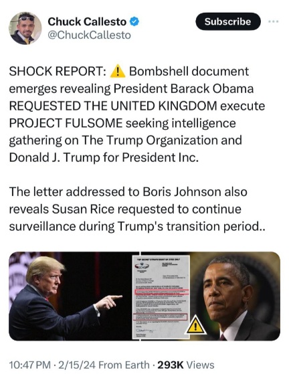
Task: Open the three-dot more options menu
Action: pyautogui.click(x=273, y=21)
